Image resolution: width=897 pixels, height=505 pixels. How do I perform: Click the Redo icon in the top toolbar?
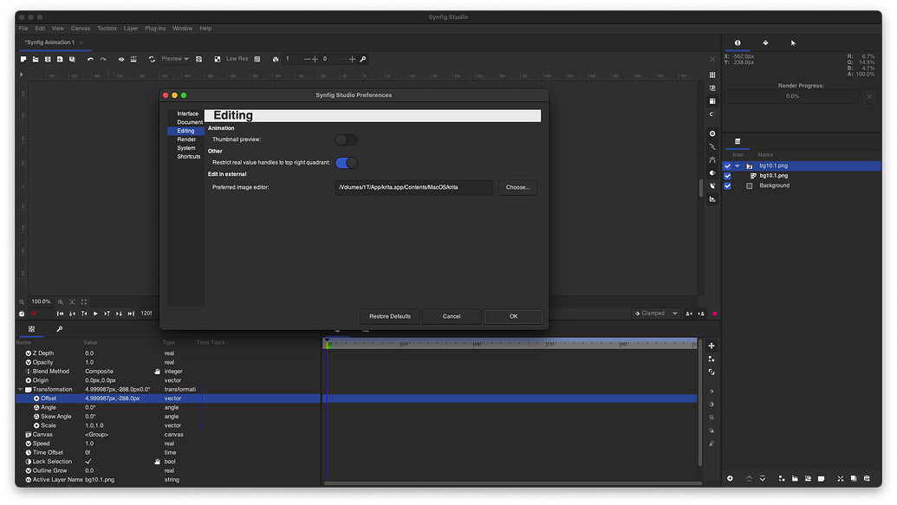(x=102, y=59)
